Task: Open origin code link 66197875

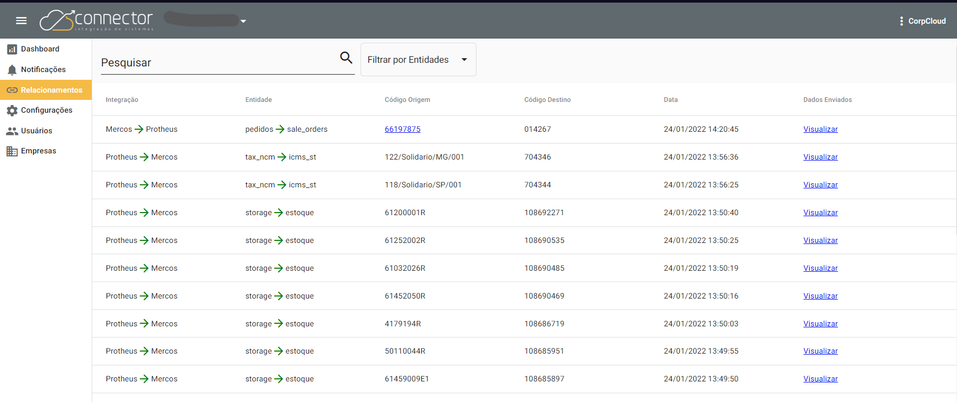Action: click(402, 129)
